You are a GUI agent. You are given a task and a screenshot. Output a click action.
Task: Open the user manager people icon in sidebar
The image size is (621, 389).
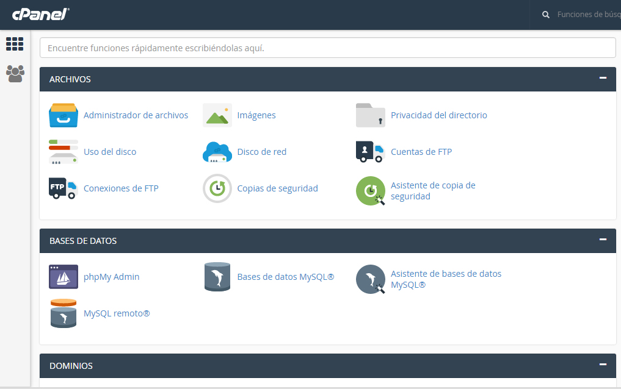[15, 74]
